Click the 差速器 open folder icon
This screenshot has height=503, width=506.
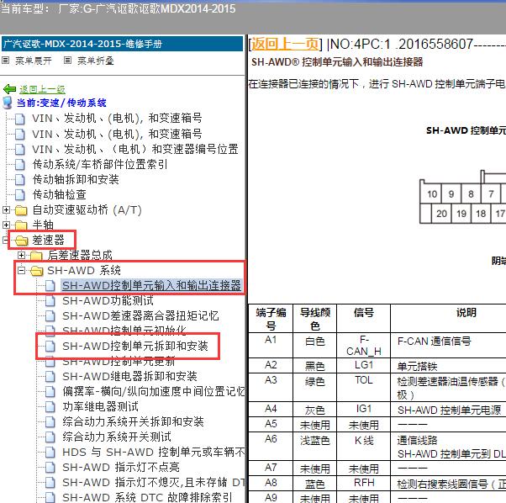(22, 241)
